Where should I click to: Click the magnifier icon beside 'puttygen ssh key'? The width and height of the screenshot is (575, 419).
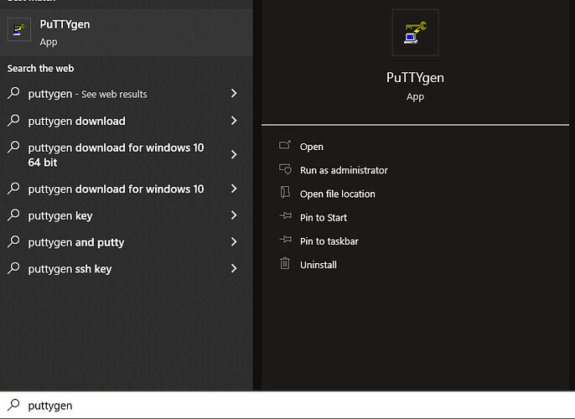point(13,268)
